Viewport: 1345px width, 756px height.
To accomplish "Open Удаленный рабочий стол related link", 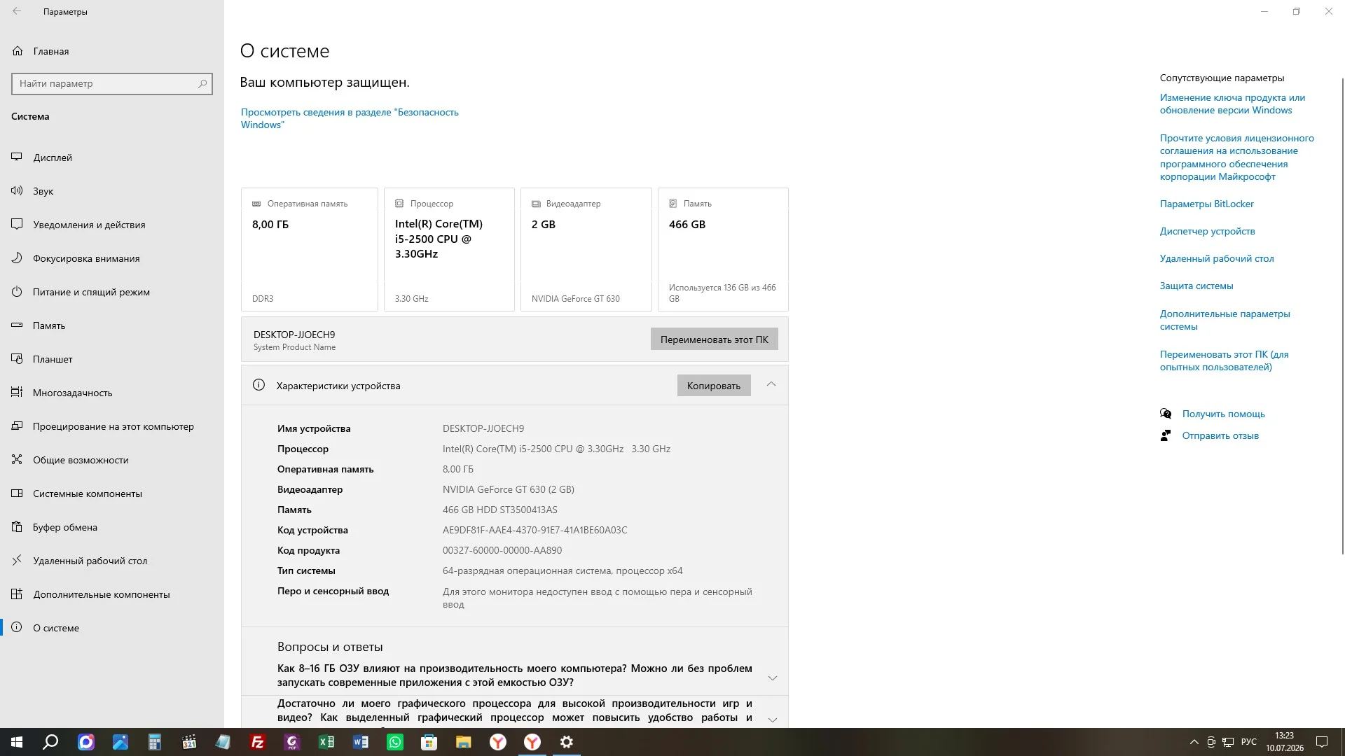I will click(x=1217, y=258).
